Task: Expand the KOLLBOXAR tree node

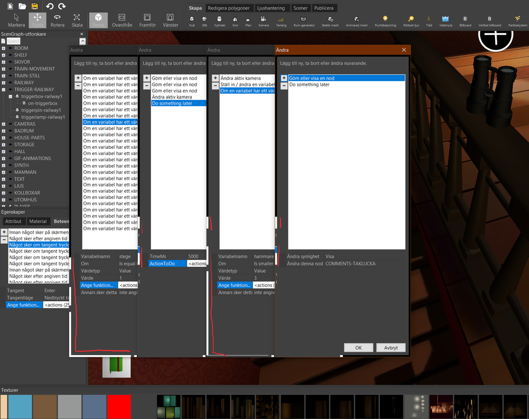Action: pos(3,193)
